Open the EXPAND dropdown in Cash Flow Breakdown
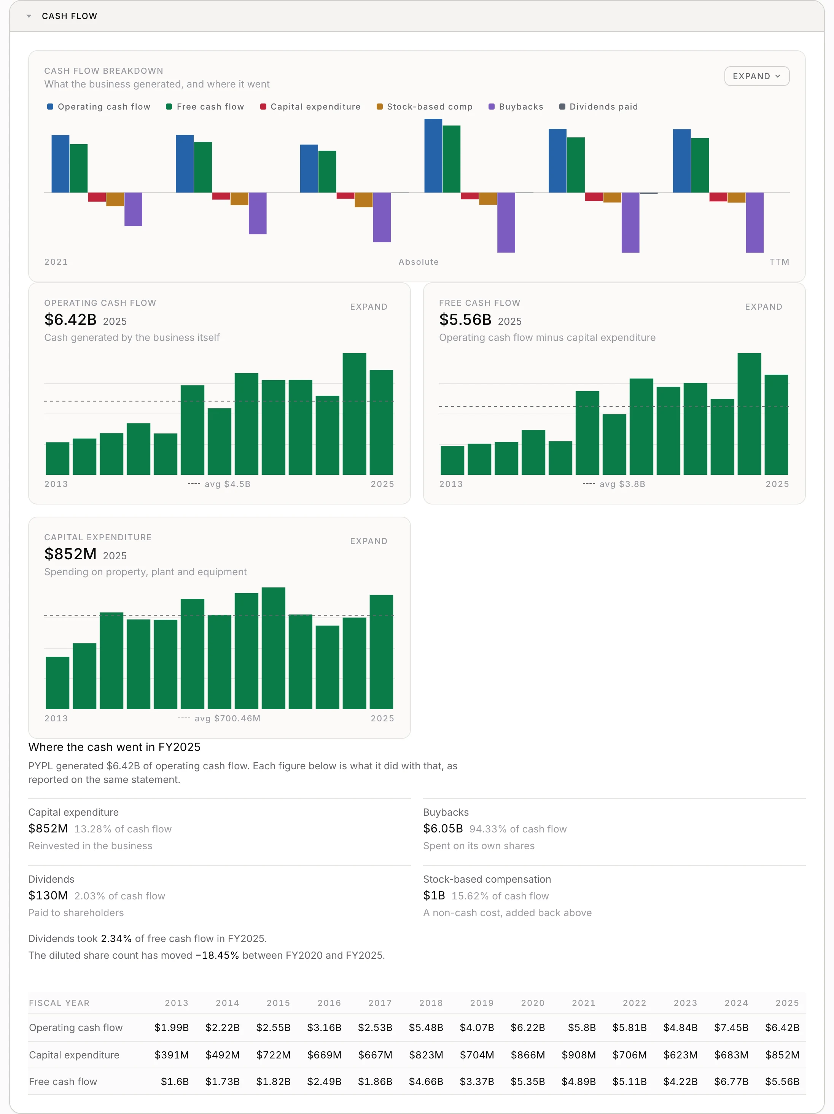This screenshot has width=834, height=1114. 756,76
